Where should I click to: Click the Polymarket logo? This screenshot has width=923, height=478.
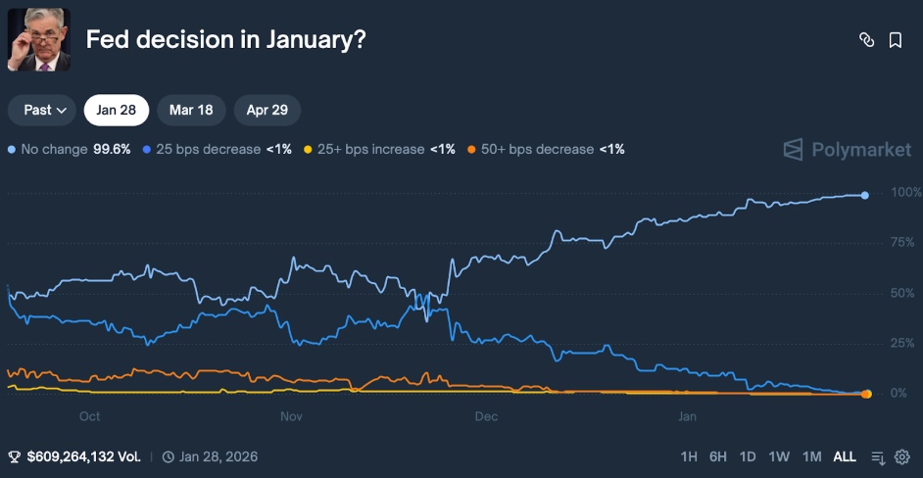point(848,150)
